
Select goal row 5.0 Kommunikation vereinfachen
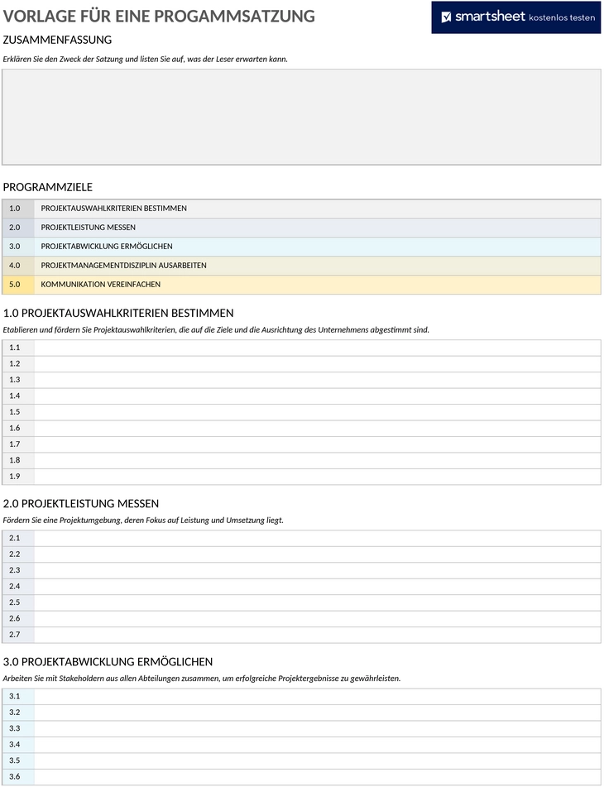tap(301, 285)
